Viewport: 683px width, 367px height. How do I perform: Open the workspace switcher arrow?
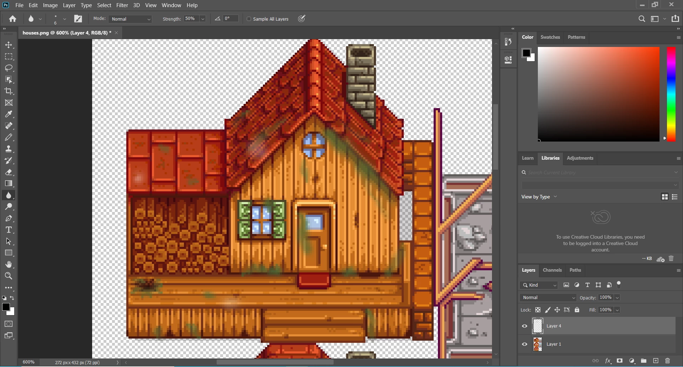point(665,19)
